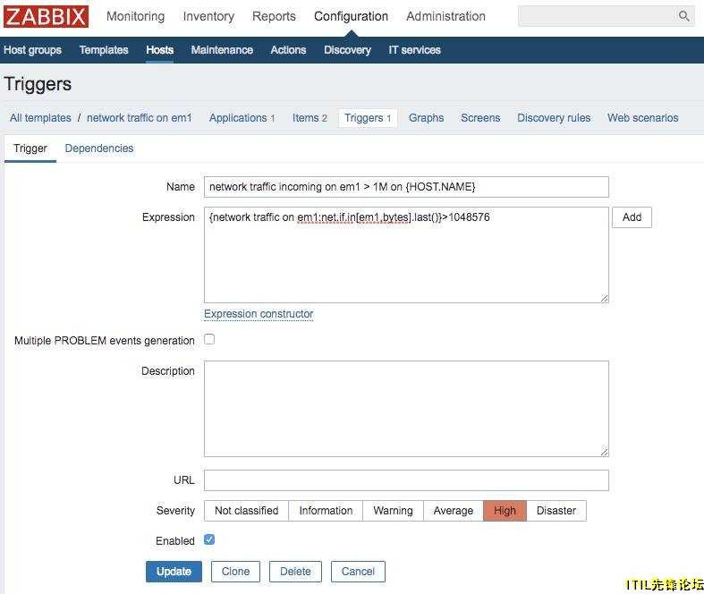Click into the Description text area
This screenshot has height=594, width=704.
pyautogui.click(x=406, y=409)
